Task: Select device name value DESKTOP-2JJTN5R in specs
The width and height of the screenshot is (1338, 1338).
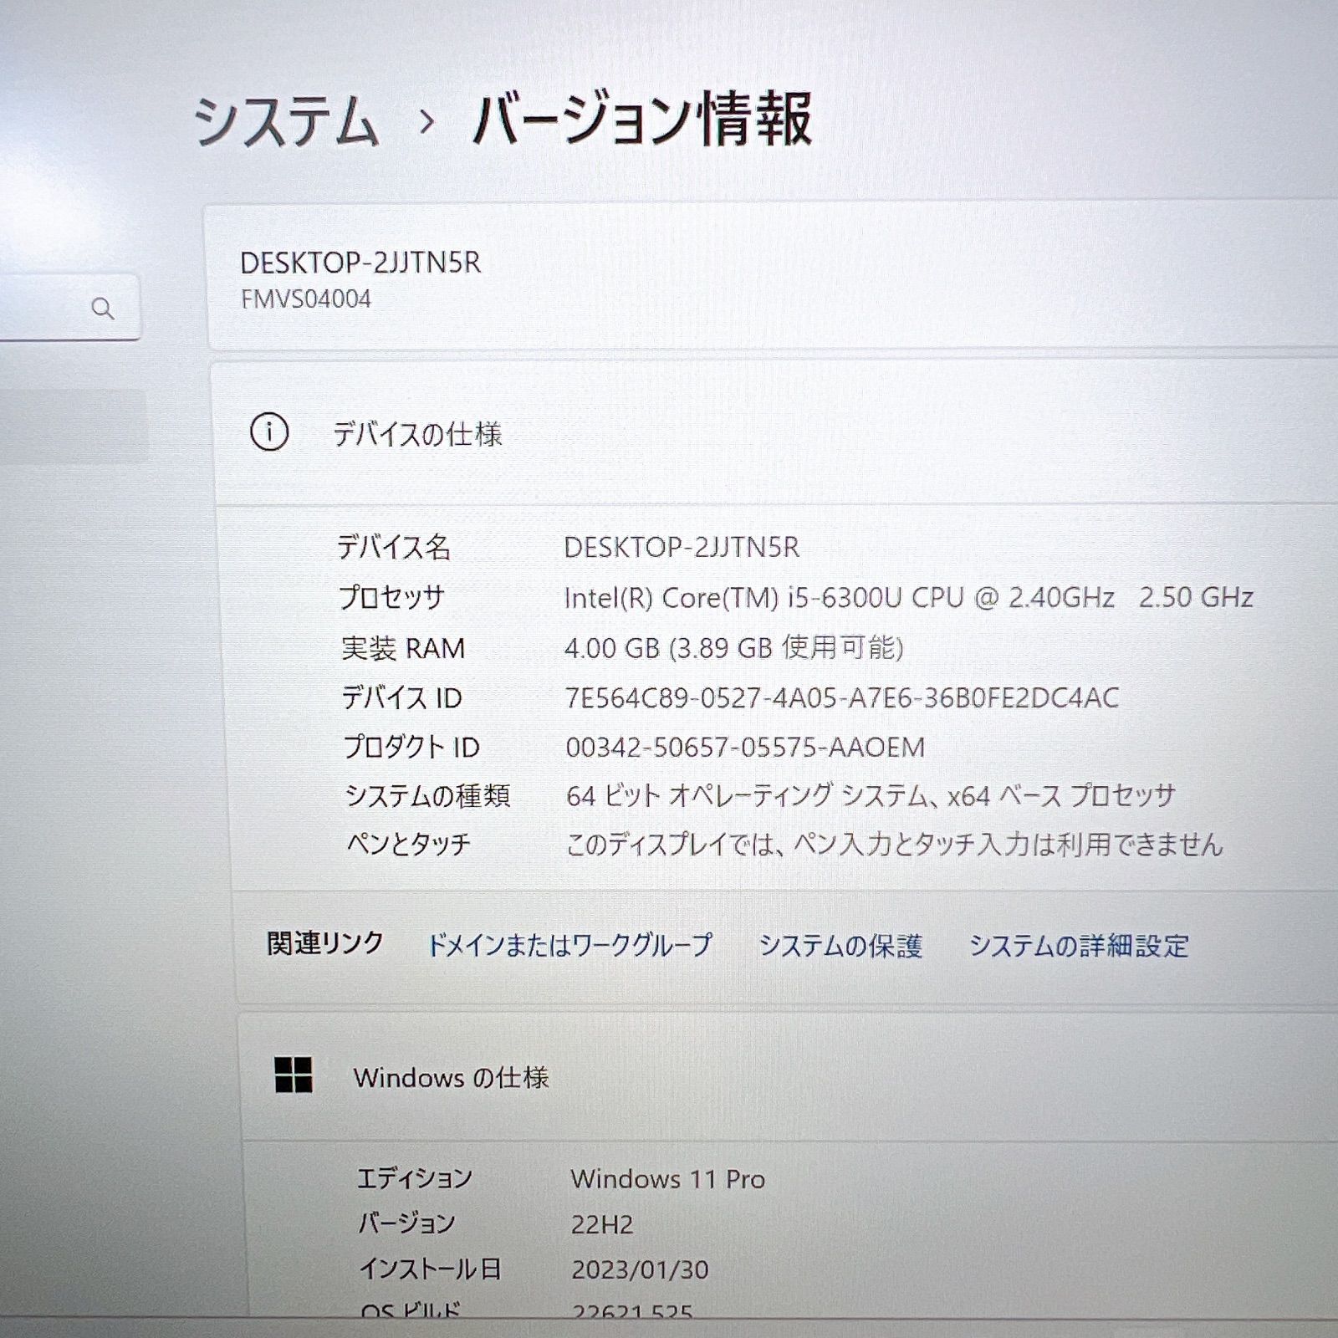Action: (682, 547)
